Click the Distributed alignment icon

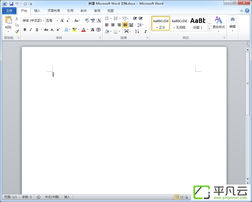click(x=131, y=25)
